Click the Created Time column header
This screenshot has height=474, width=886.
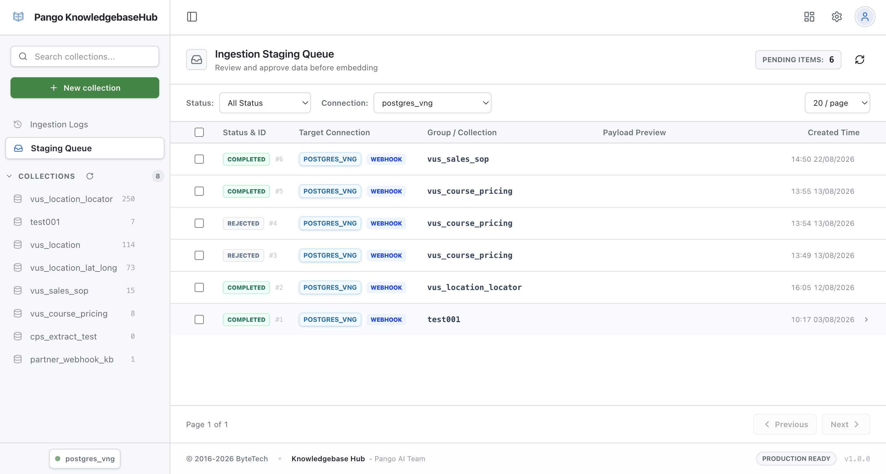click(x=833, y=132)
